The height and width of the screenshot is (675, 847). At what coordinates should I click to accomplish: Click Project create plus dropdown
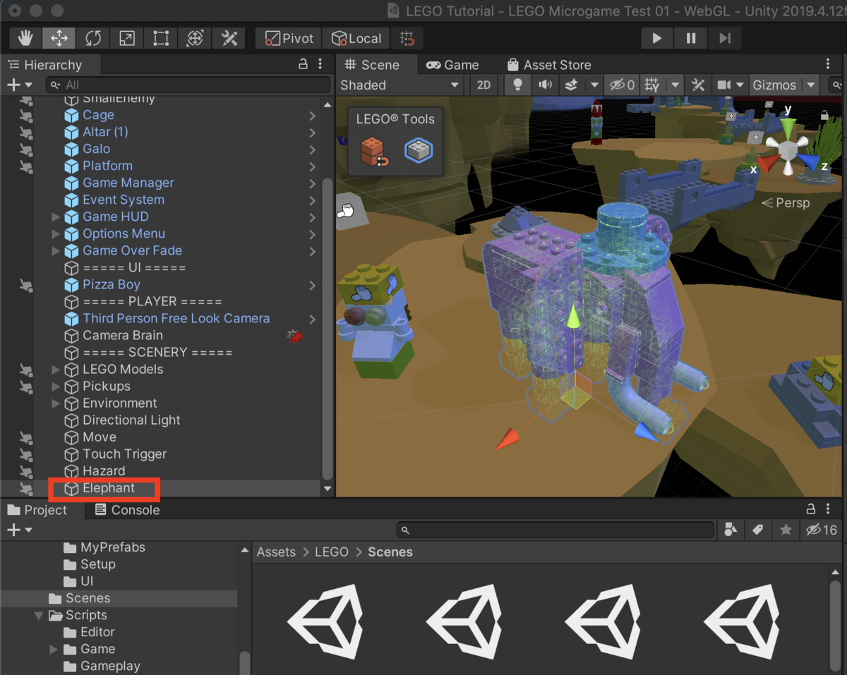[20, 530]
